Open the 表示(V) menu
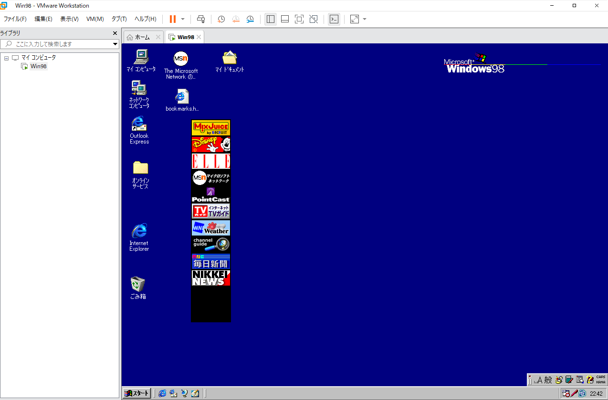 tap(69, 19)
